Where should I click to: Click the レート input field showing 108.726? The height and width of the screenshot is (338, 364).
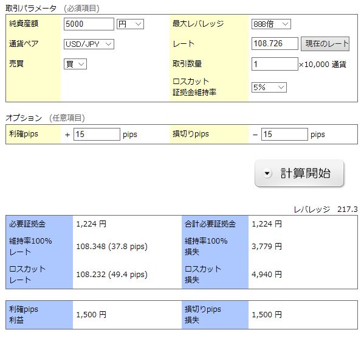tap(275, 43)
